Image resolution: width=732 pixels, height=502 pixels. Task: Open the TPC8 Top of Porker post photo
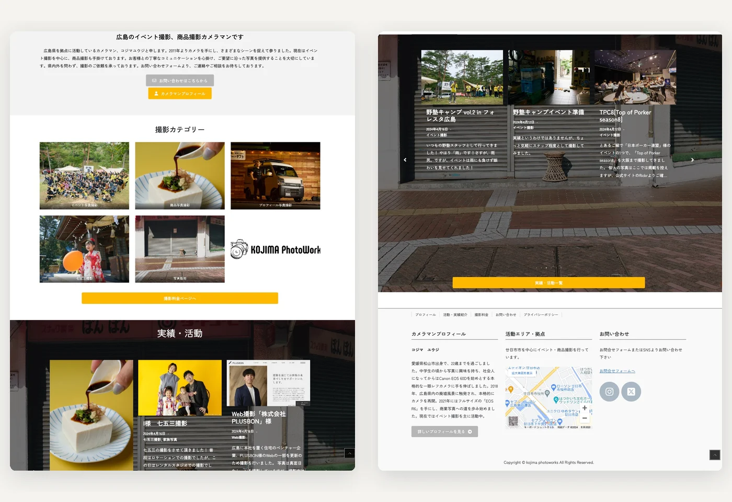[x=635, y=77]
